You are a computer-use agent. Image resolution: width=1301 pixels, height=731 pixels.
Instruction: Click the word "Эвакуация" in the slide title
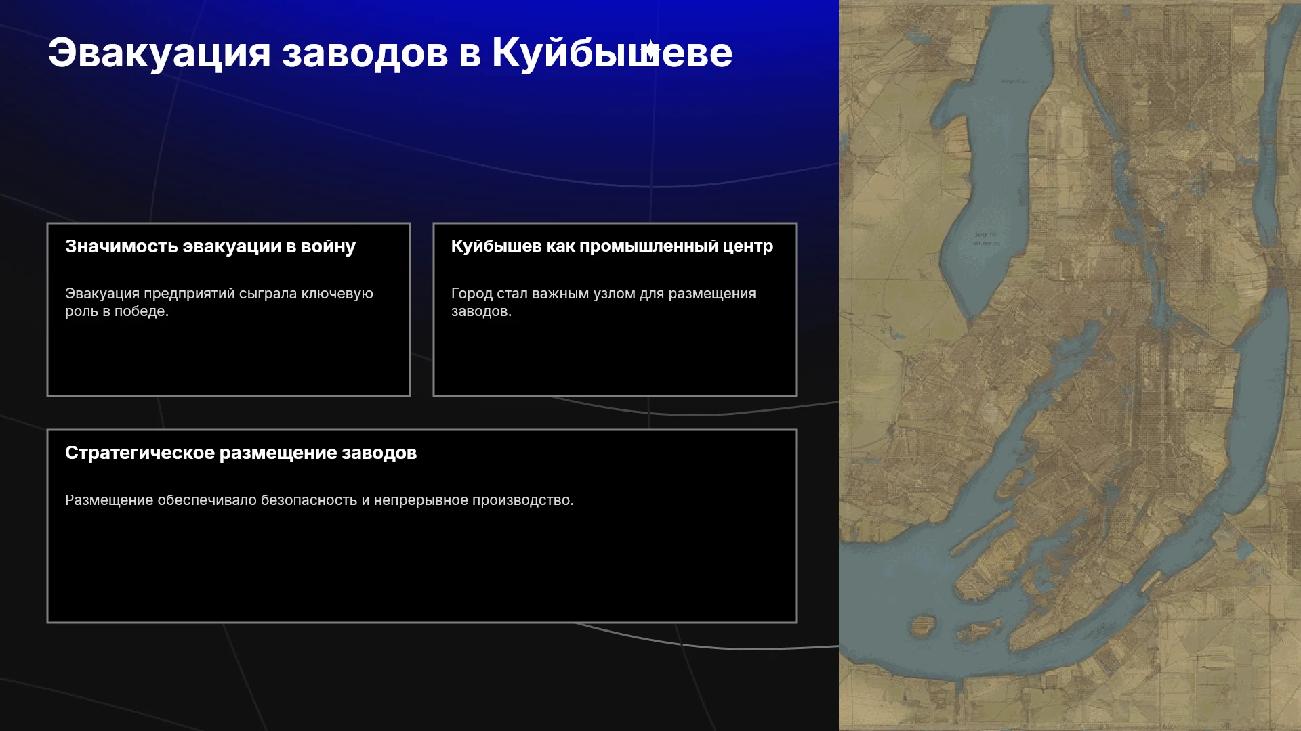(159, 53)
